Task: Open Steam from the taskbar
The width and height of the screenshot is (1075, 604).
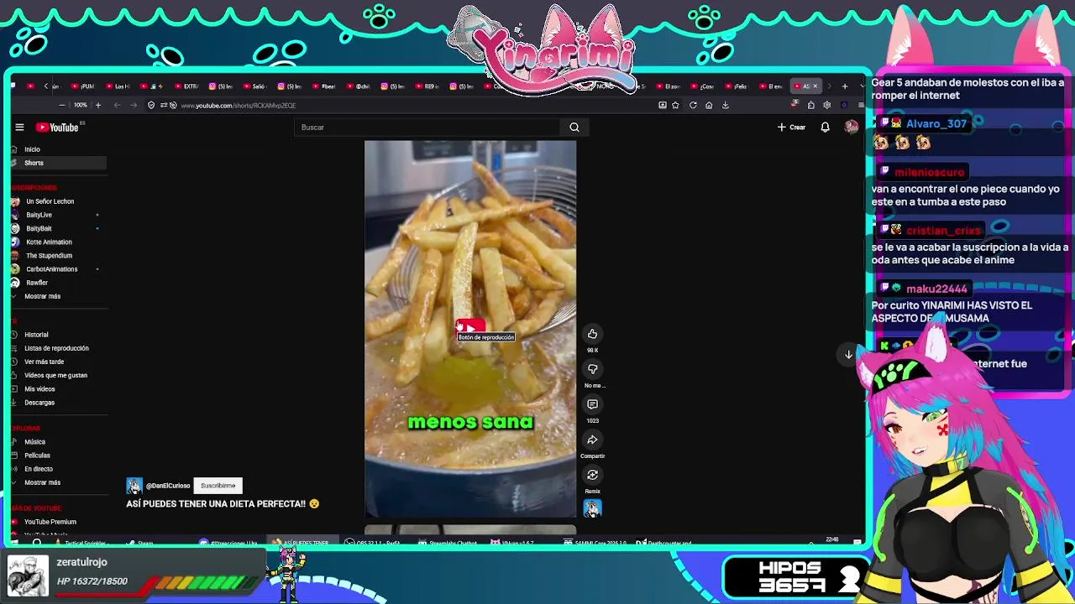Action: (x=140, y=543)
